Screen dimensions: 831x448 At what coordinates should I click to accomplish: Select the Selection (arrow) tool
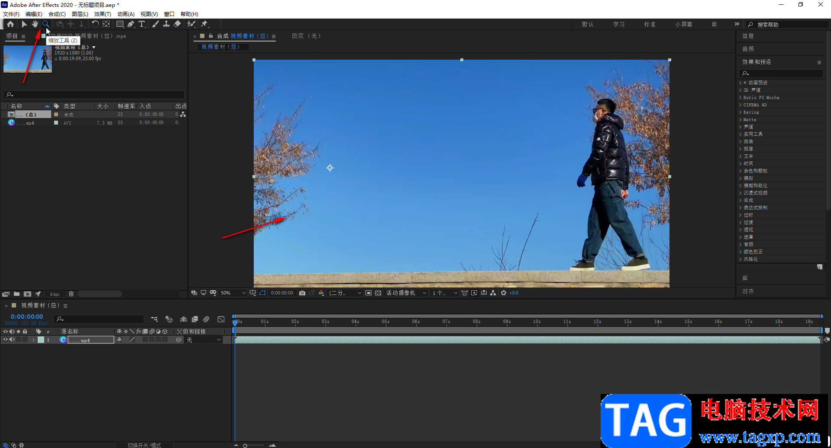tap(24, 24)
